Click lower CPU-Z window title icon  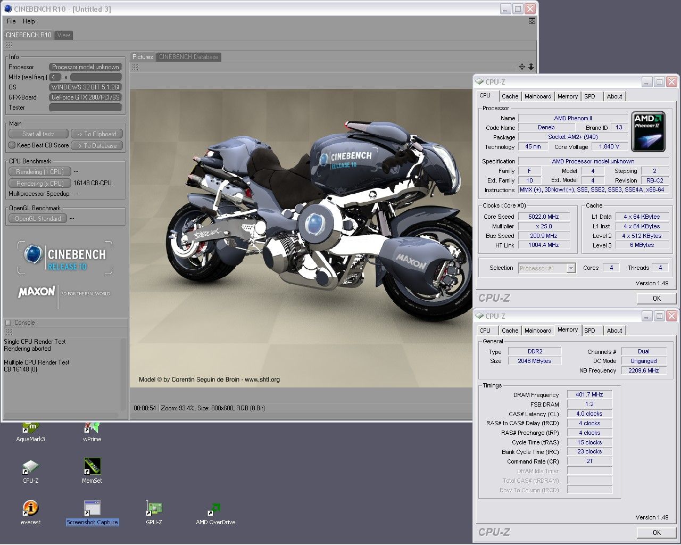479,316
